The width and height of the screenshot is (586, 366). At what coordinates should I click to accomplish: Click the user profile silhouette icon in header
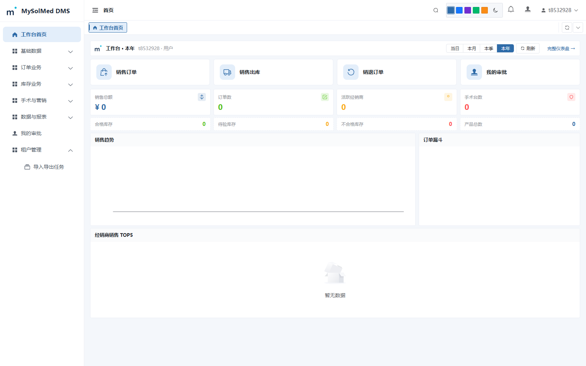pos(528,10)
